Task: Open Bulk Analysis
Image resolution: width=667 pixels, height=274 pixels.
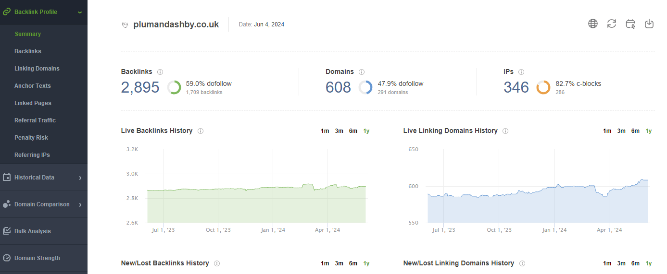Action: point(33,231)
